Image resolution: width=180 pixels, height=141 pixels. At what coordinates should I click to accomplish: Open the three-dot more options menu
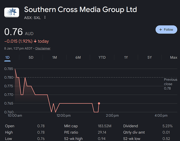45,17
